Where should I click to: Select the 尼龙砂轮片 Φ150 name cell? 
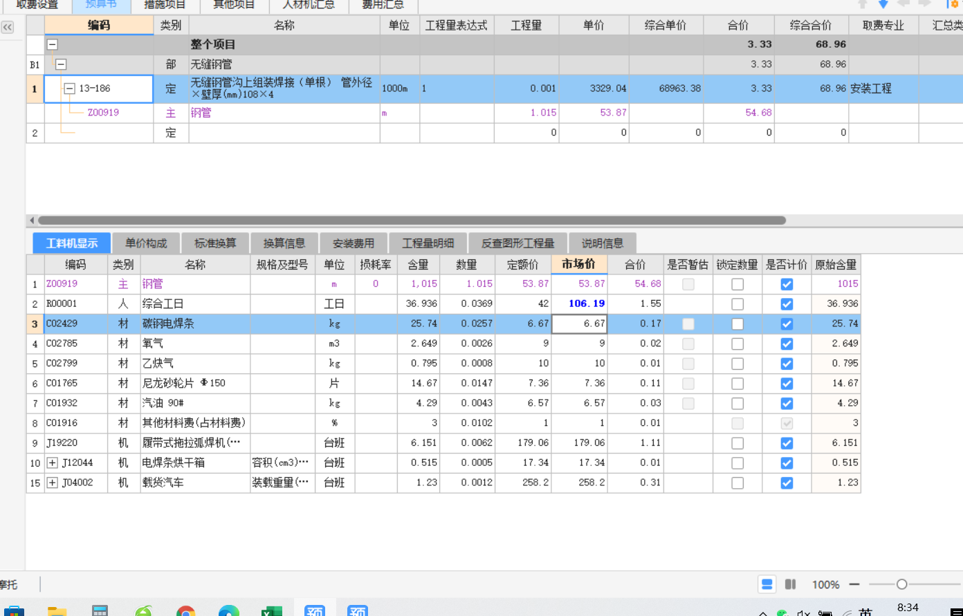coord(195,383)
